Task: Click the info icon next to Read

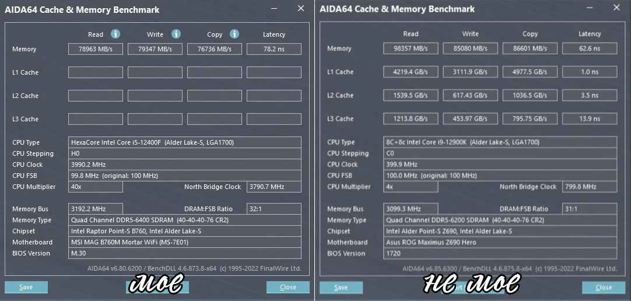Action: (115, 34)
